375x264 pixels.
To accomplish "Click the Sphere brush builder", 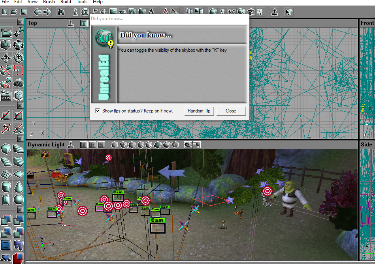I will click(x=19, y=200).
